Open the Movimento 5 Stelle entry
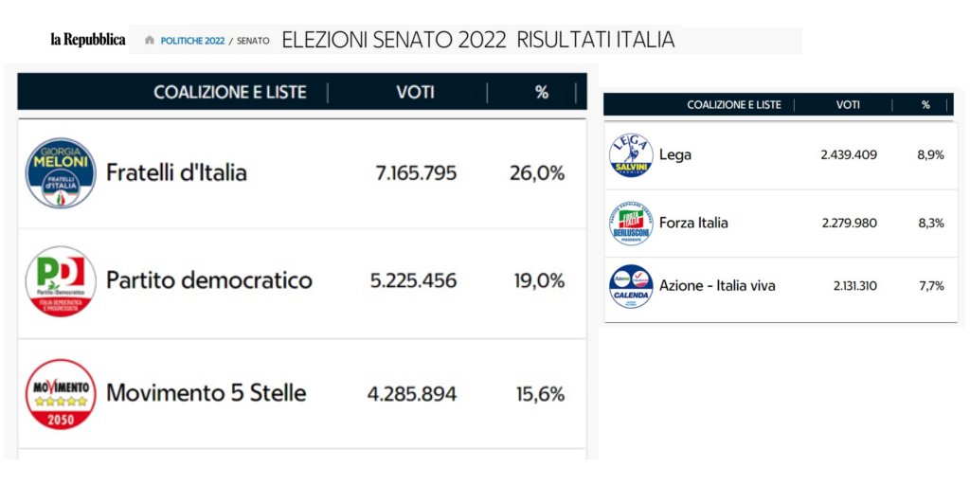This screenshot has width=970, height=485. (x=206, y=393)
